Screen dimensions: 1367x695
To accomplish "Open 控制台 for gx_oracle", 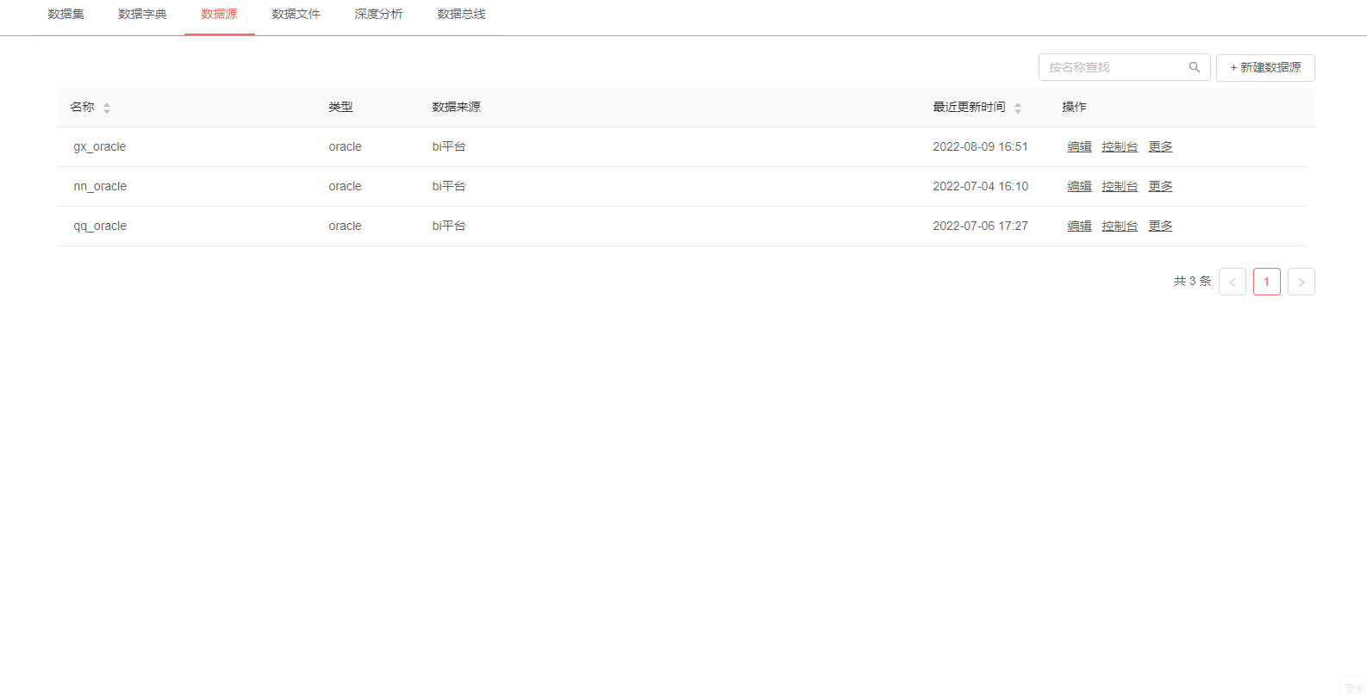I will pyautogui.click(x=1120, y=147).
